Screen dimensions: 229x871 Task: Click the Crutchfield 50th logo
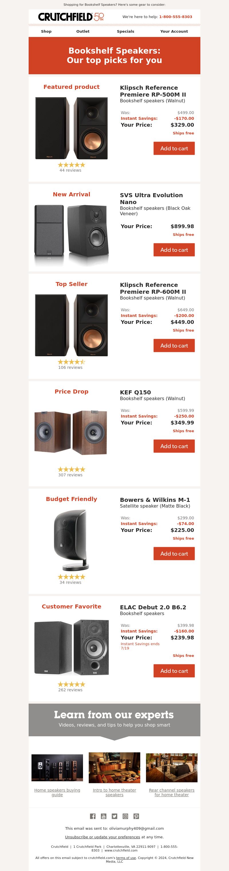coord(71,17)
